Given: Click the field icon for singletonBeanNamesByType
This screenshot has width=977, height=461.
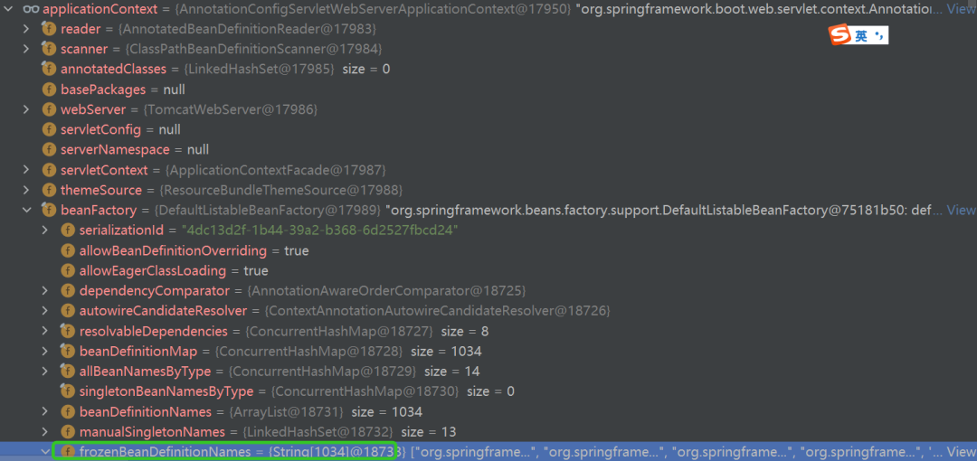Looking at the screenshot, I should (x=67, y=392).
